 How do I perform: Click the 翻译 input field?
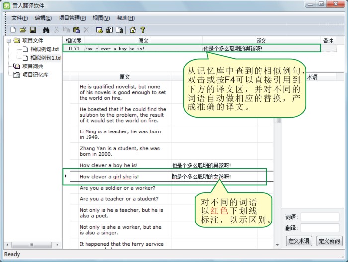[x=319, y=228]
